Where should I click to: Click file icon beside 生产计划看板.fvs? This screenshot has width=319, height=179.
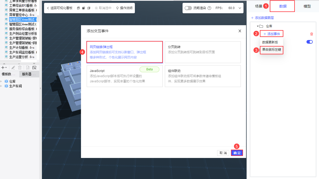pos(7,48)
